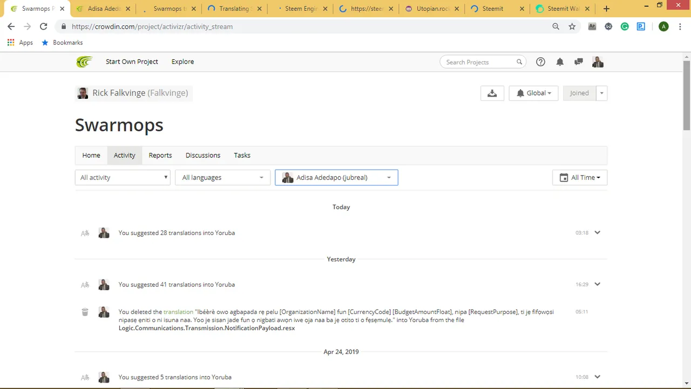This screenshot has height=389, width=691.
Task: Click the translate icon next to 28 translations
Action: [x=85, y=233]
